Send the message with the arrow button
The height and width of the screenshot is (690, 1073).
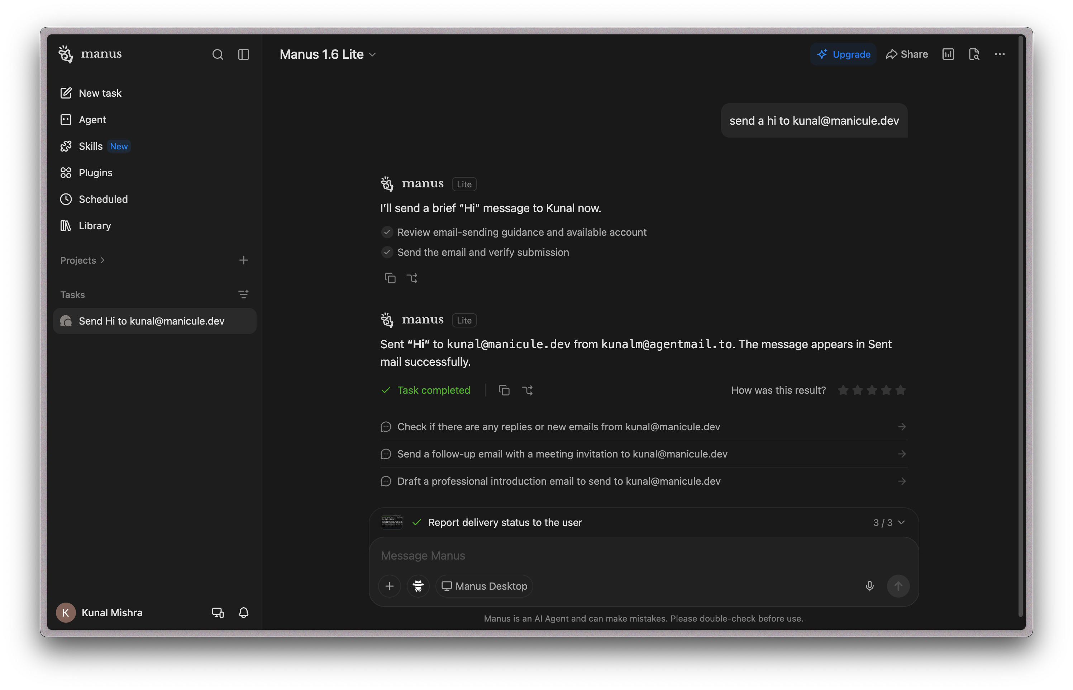[898, 586]
